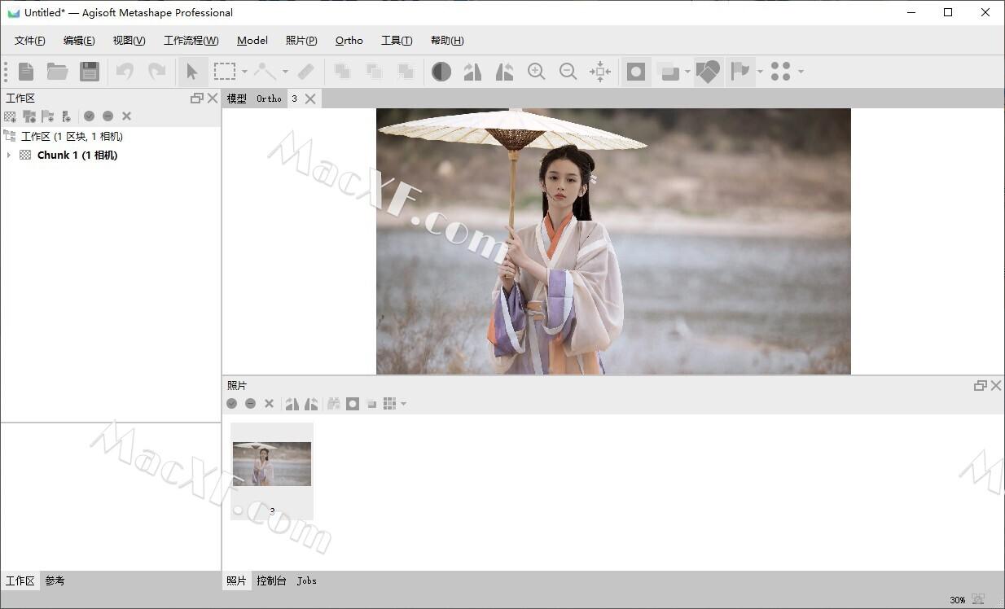Click the Zoom In magnifier icon
Viewport: 1005px width, 609px height.
pos(536,71)
